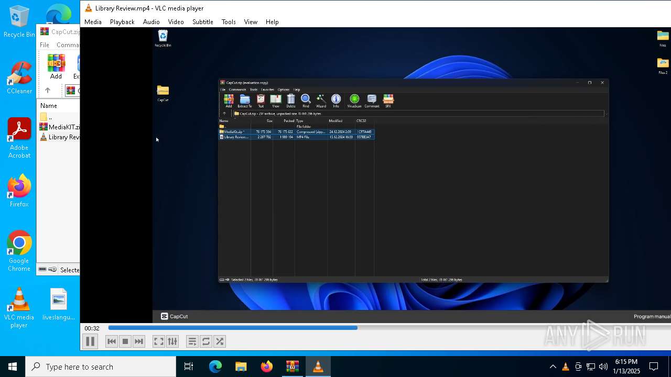Viewport: 671px width, 377px height.
Task: Toggle the VLC playlist view
Action: pyautogui.click(x=192, y=341)
